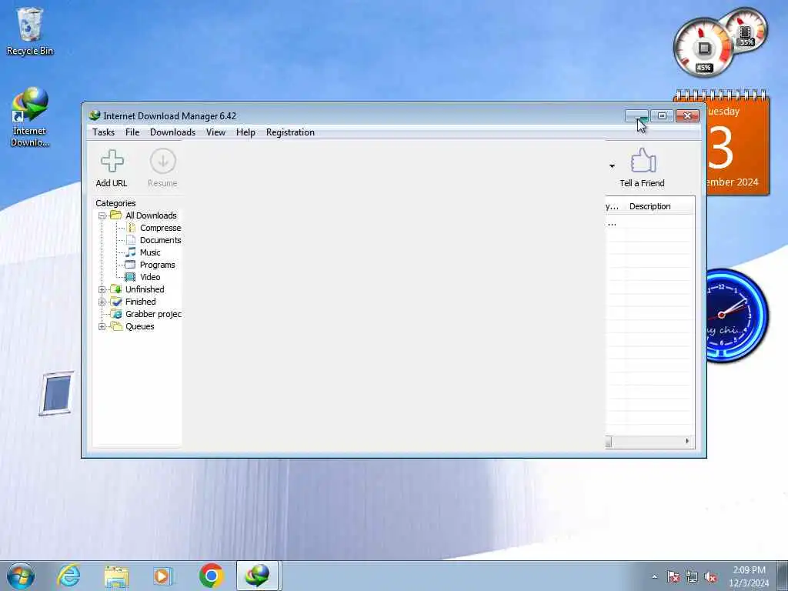
Task: Select the Compressed category icon
Action: click(131, 228)
